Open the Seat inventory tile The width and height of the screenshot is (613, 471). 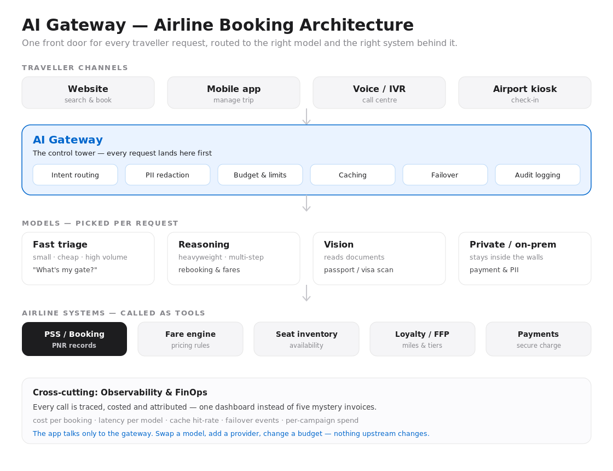click(307, 339)
